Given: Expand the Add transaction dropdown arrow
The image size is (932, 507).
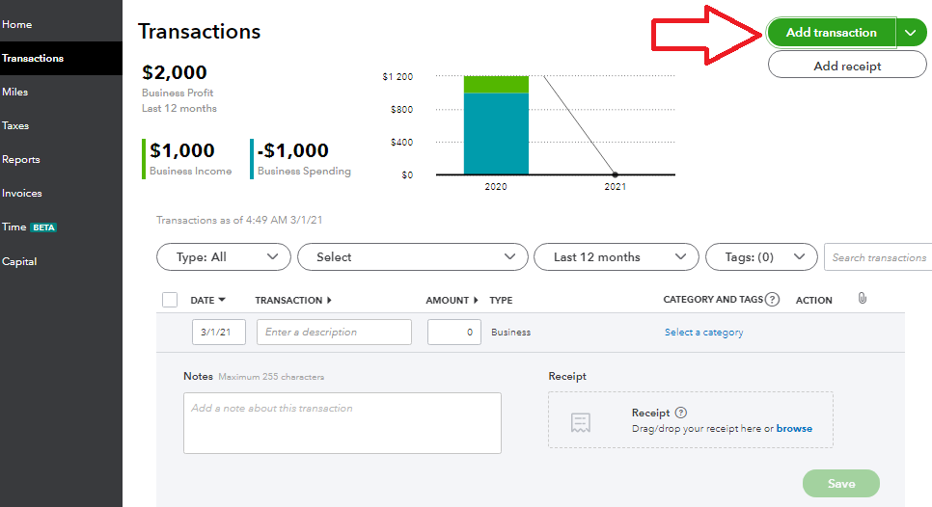Looking at the screenshot, I should 911,33.
